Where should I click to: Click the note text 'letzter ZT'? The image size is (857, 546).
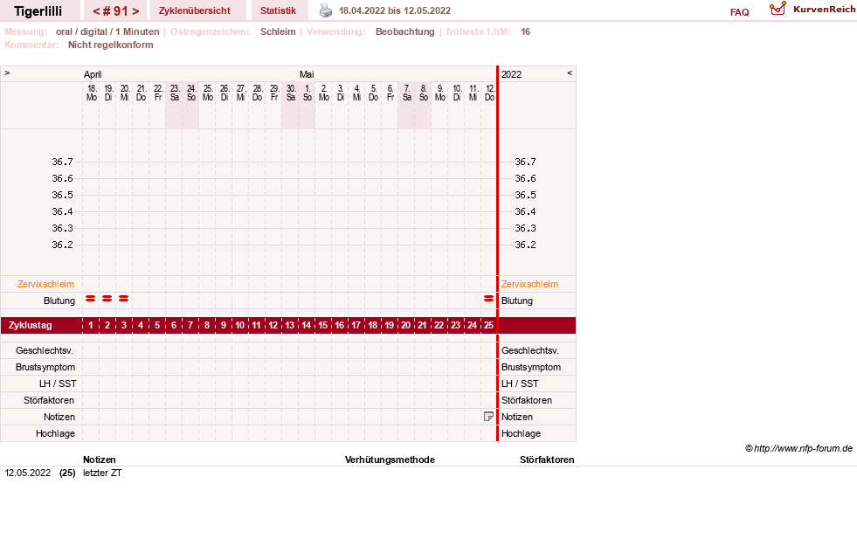click(x=102, y=473)
